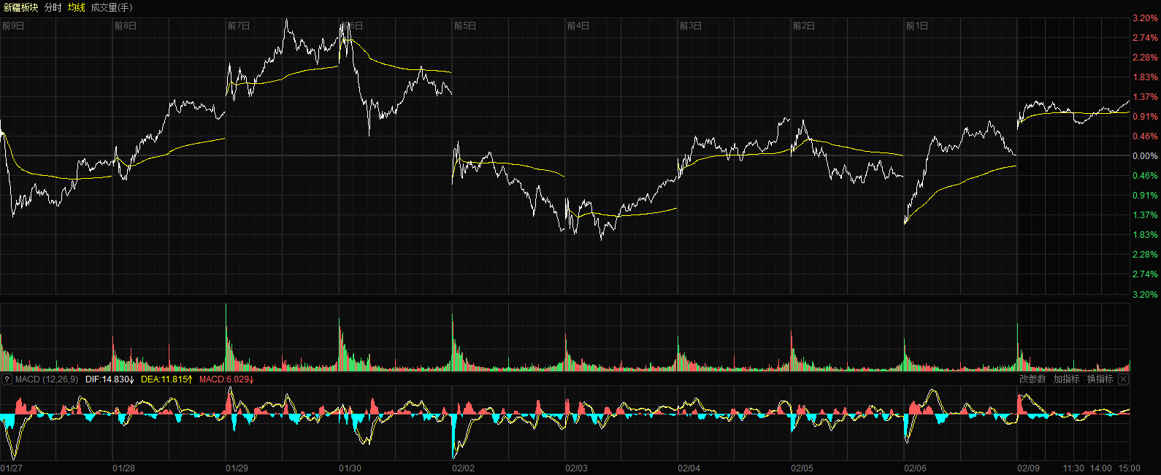Open 换指标 to switch indicator
This screenshot has width=1161, height=475.
[x=1100, y=379]
